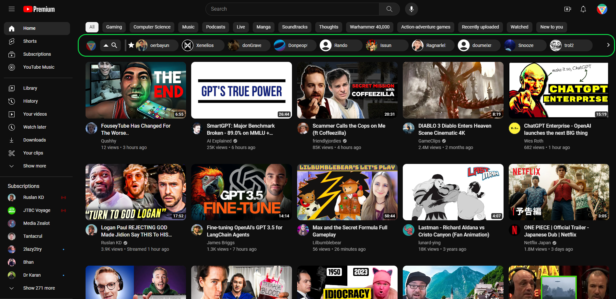Open Ruslan KD subscription in sidebar
616x299 pixels.
[x=37, y=197]
